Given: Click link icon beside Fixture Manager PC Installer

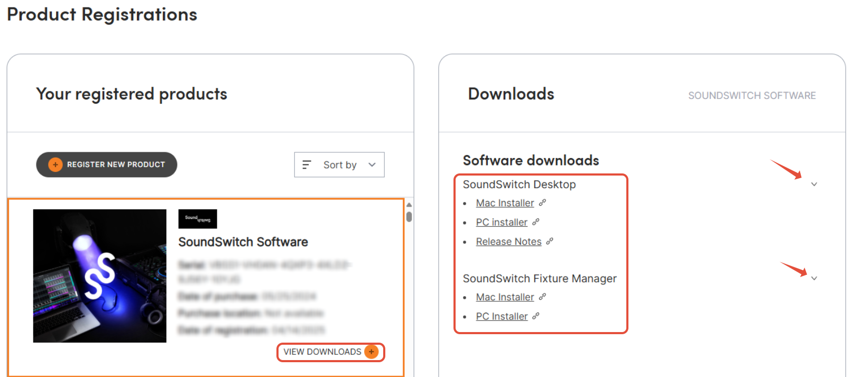Looking at the screenshot, I should coord(535,316).
